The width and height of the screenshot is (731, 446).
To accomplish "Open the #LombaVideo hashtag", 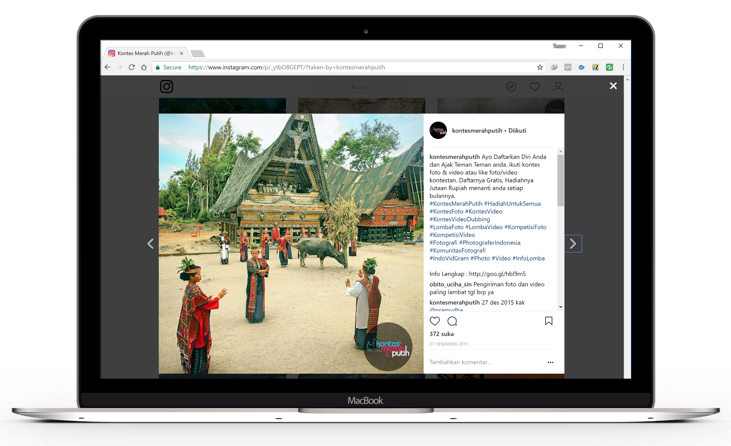I will tap(484, 227).
